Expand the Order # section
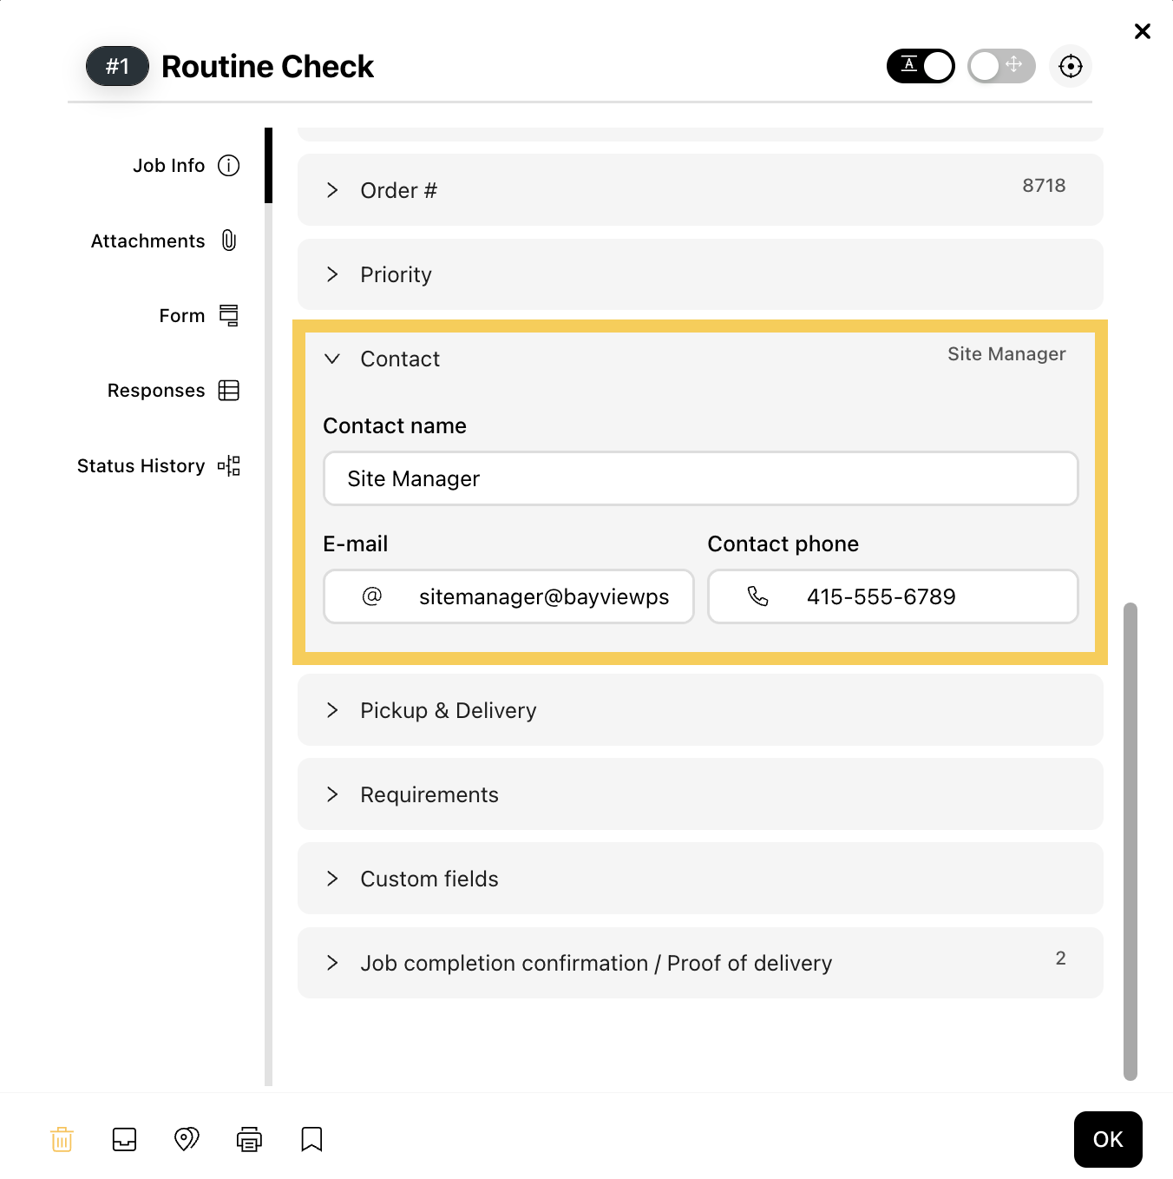 click(x=700, y=190)
